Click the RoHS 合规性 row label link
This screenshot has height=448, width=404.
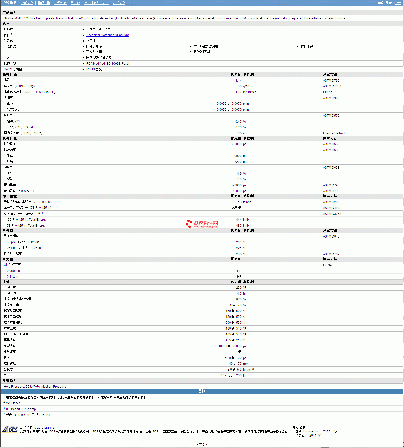coord(13,69)
